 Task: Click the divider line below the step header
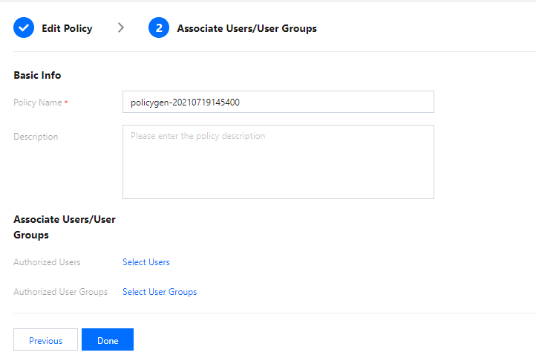[x=268, y=52]
